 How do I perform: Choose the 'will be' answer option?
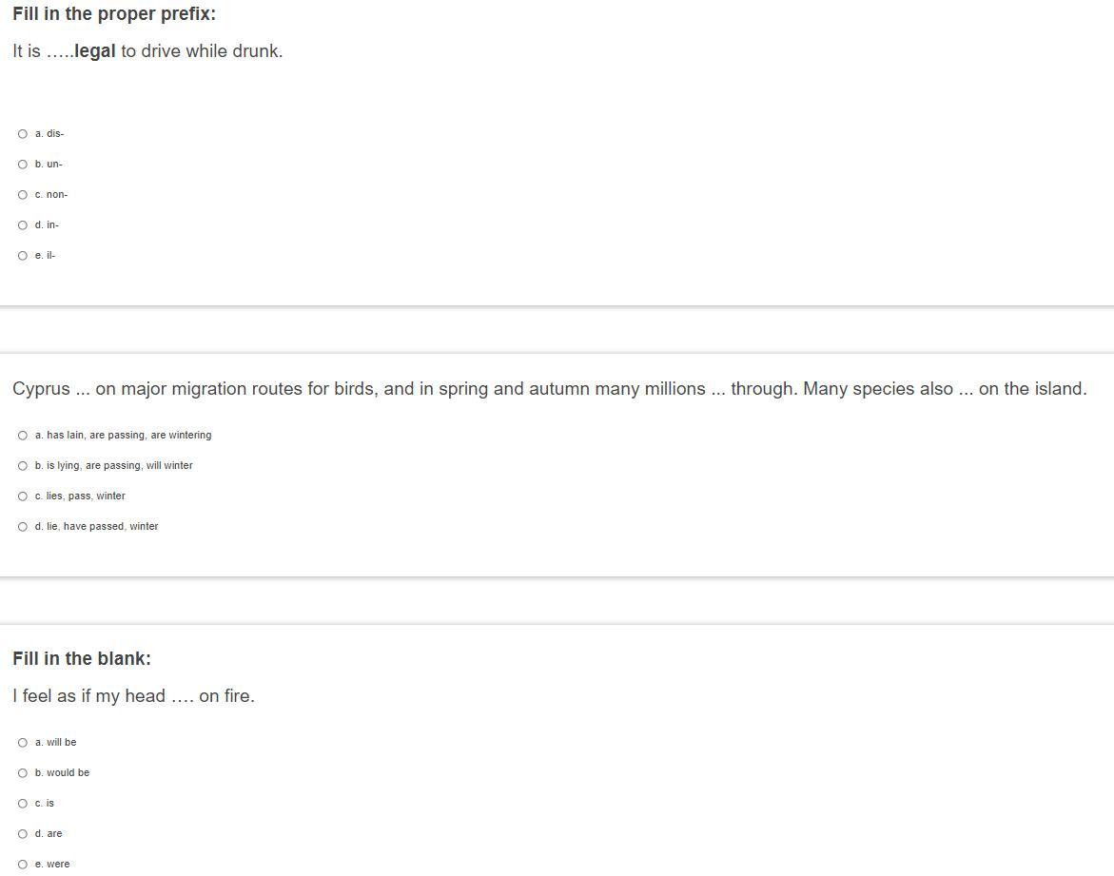tap(23, 743)
